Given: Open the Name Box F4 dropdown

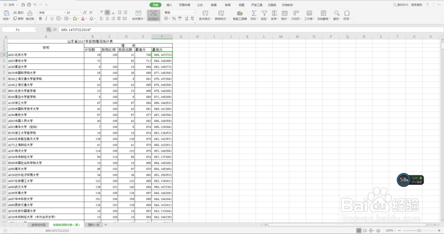Looking at the screenshot, I should (35, 30).
